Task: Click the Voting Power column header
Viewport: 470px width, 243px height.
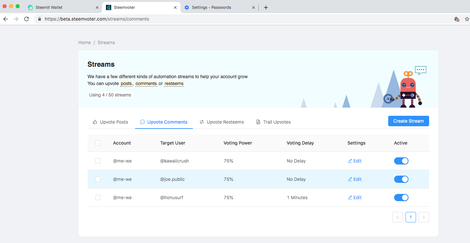Action: 238,143
